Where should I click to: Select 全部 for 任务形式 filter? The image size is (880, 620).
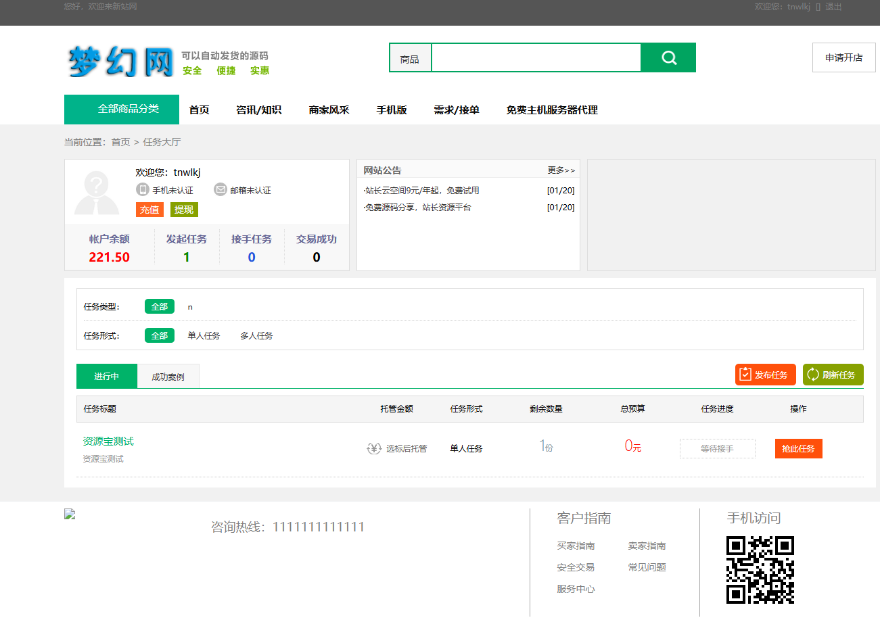pos(160,335)
